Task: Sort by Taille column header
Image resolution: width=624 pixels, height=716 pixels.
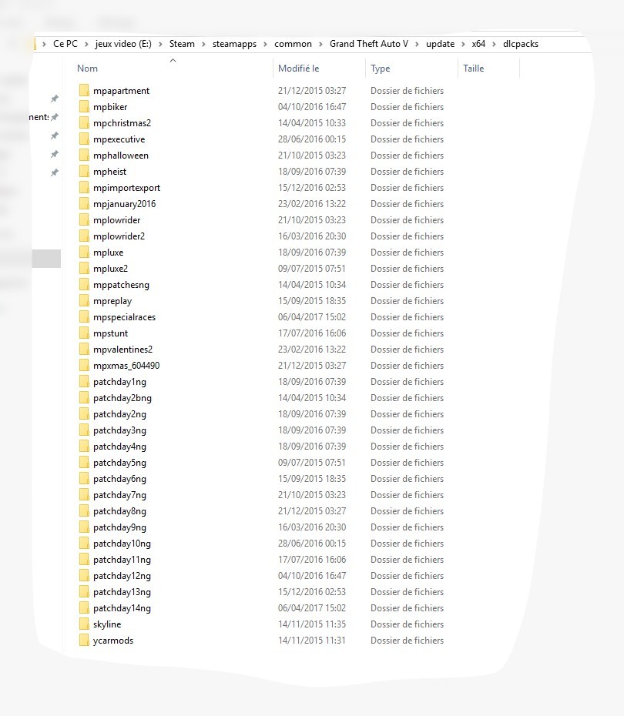Action: pyautogui.click(x=473, y=68)
